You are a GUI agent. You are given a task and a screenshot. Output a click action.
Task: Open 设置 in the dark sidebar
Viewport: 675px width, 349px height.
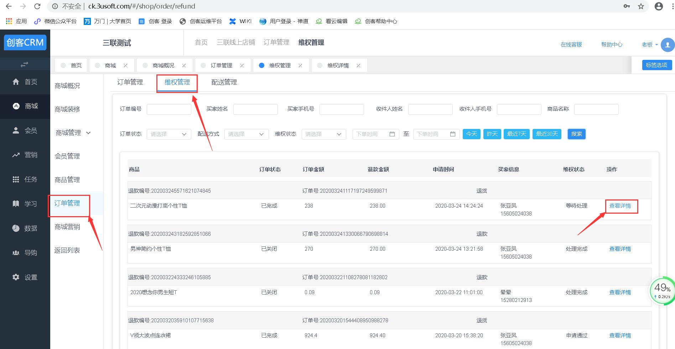[25, 277]
